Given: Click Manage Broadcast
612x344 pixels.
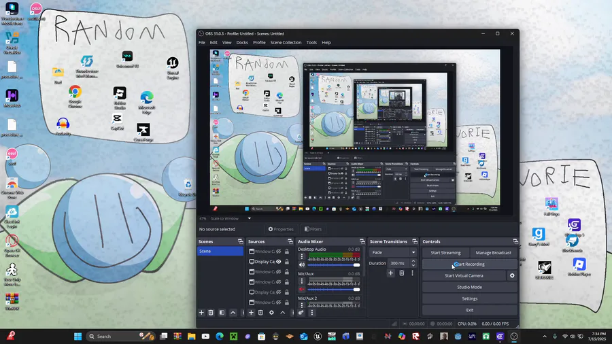Looking at the screenshot, I should (x=494, y=253).
